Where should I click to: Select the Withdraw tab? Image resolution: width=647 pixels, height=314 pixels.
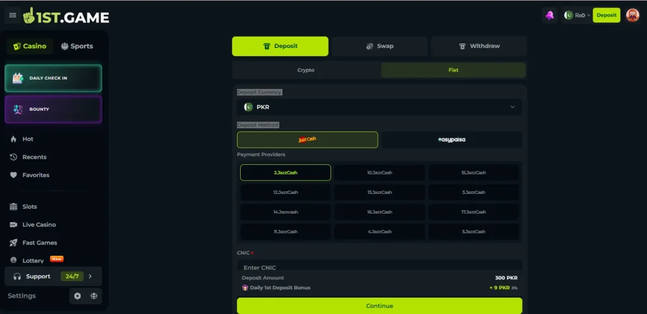[479, 46]
